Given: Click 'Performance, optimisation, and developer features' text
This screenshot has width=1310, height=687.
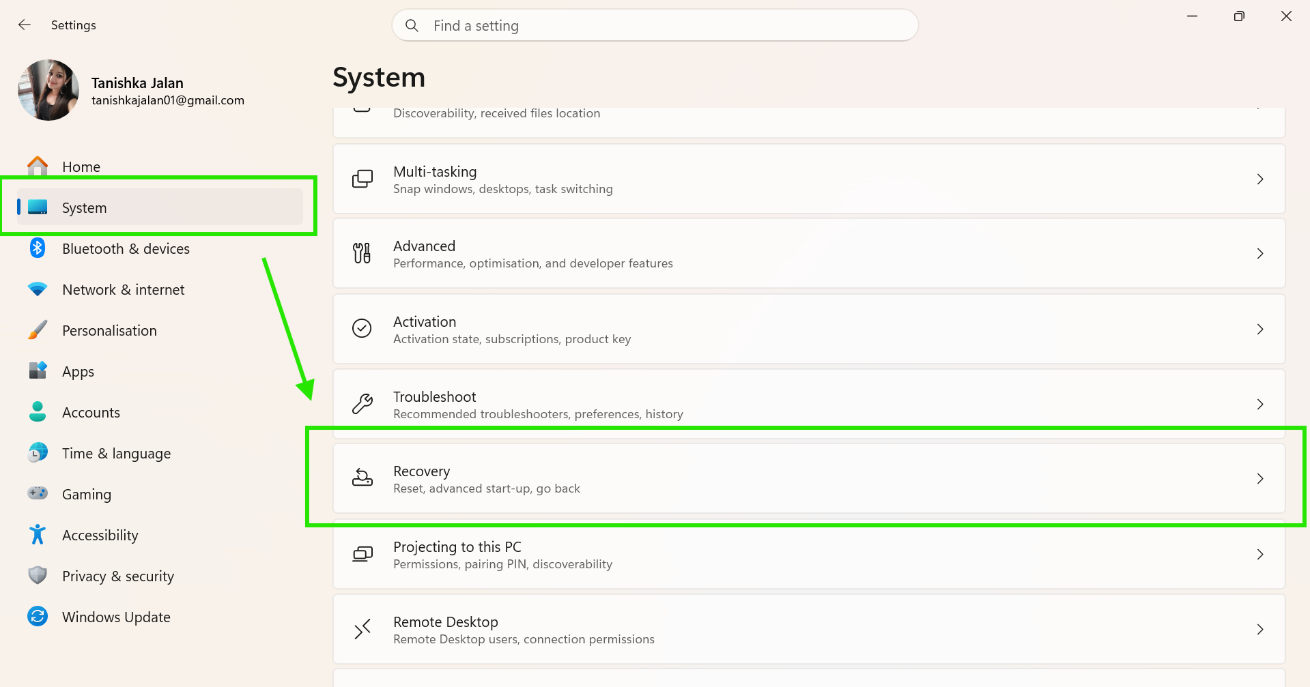Looking at the screenshot, I should pyautogui.click(x=532, y=263).
